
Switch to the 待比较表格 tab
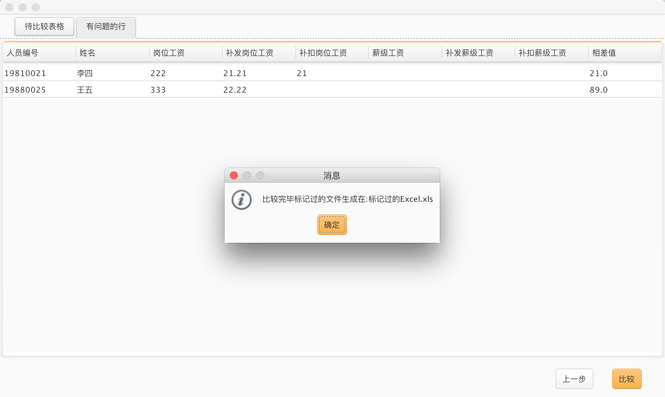(x=44, y=26)
